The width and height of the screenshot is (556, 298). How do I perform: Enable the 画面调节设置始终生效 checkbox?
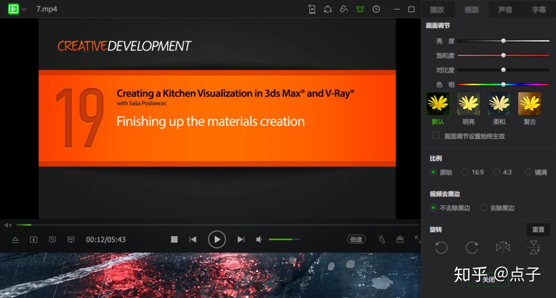(x=436, y=136)
